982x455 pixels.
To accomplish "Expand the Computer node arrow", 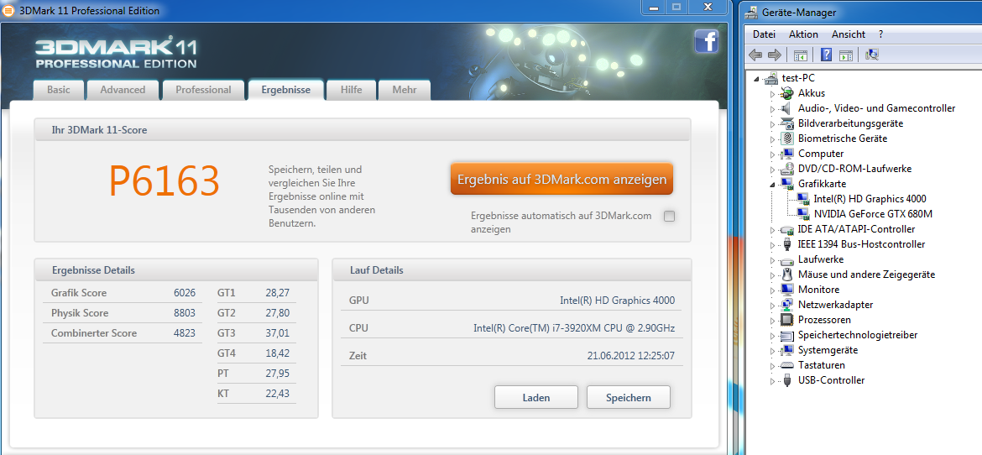I will tap(773, 154).
